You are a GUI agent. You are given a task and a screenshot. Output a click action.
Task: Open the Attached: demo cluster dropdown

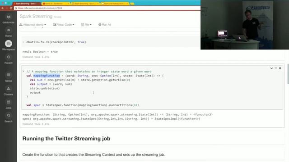coord(33,25)
